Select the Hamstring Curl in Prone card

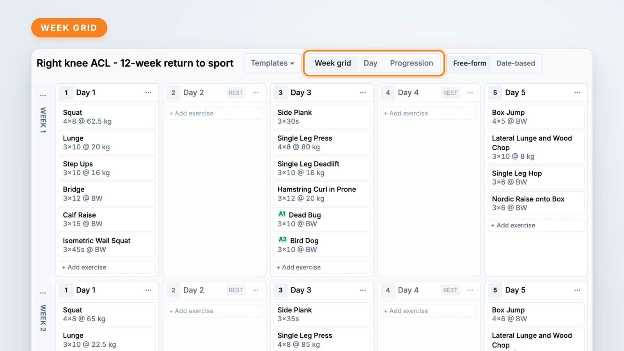[322, 193]
